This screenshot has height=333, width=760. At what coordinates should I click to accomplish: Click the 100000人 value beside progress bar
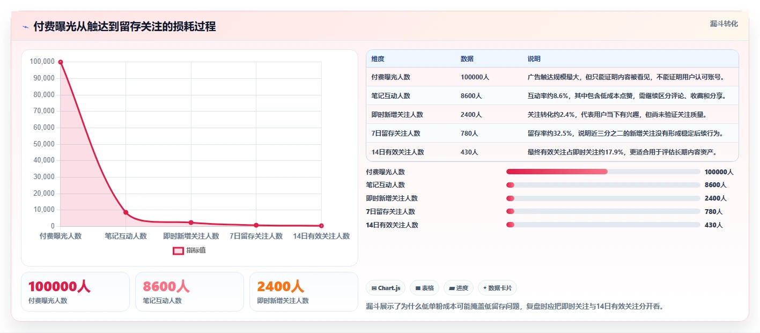click(719, 172)
